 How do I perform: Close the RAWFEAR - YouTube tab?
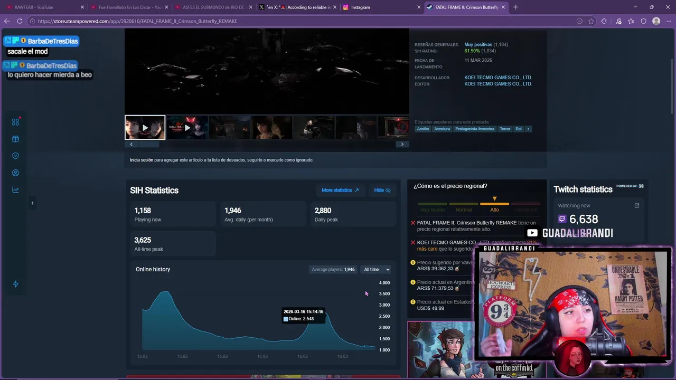82,7
